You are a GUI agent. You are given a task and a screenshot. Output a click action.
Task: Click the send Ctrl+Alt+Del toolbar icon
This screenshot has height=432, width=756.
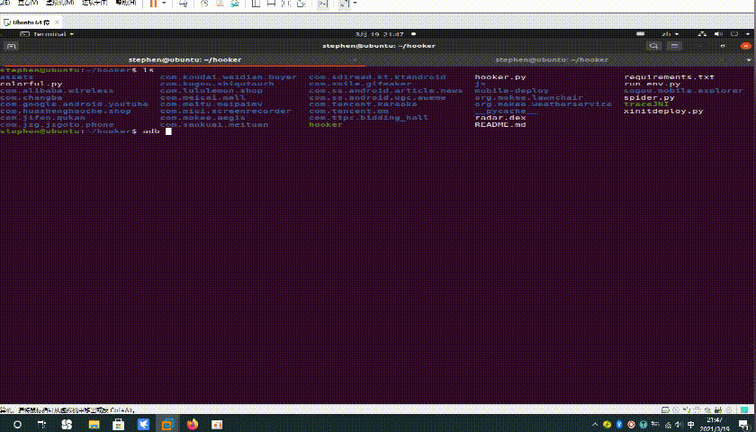tap(184, 4)
